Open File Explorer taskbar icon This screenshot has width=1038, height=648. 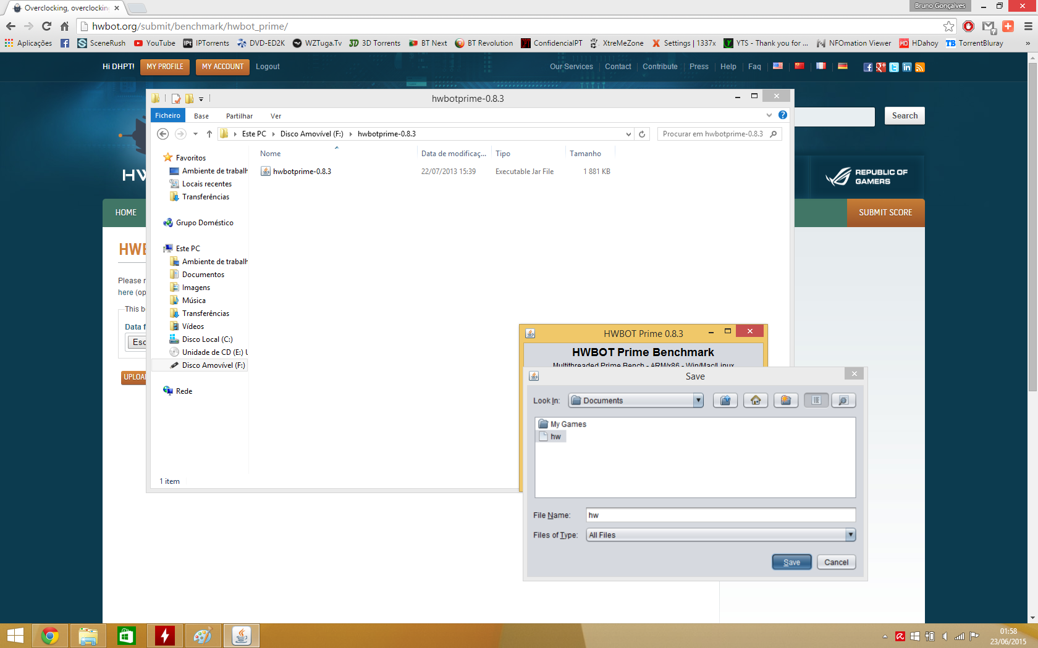(88, 636)
